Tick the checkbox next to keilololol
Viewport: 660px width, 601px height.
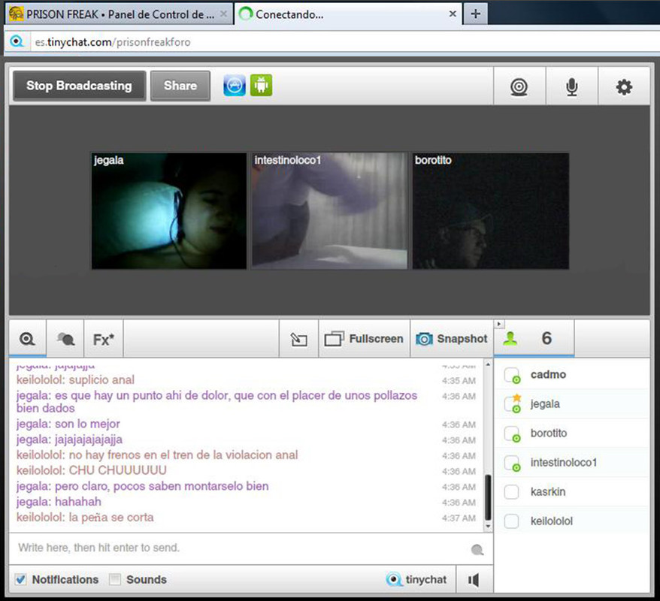(x=511, y=521)
